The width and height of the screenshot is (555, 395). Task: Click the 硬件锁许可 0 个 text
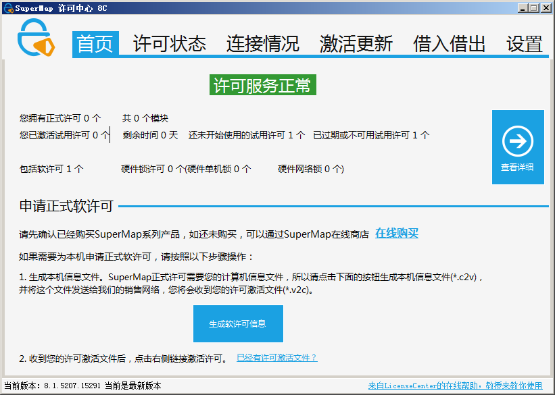153,169
